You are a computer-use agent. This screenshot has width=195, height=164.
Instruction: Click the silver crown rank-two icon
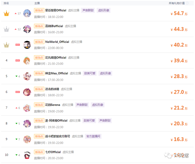point(6,29)
